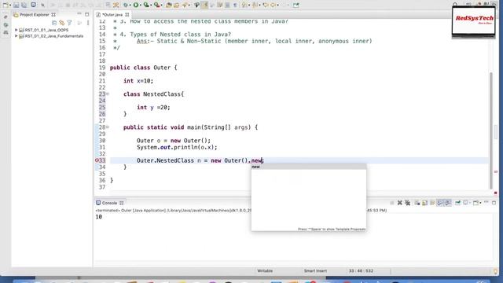Close the *Outer.java editor tab
Screen dimensions: 503x283
point(127,15)
